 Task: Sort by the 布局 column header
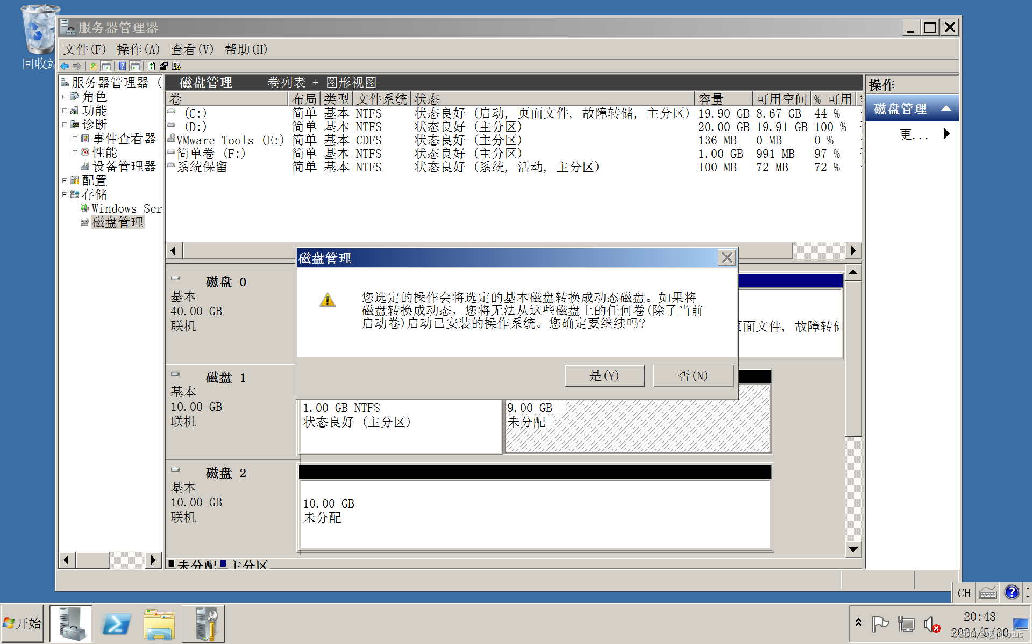pyautogui.click(x=304, y=99)
